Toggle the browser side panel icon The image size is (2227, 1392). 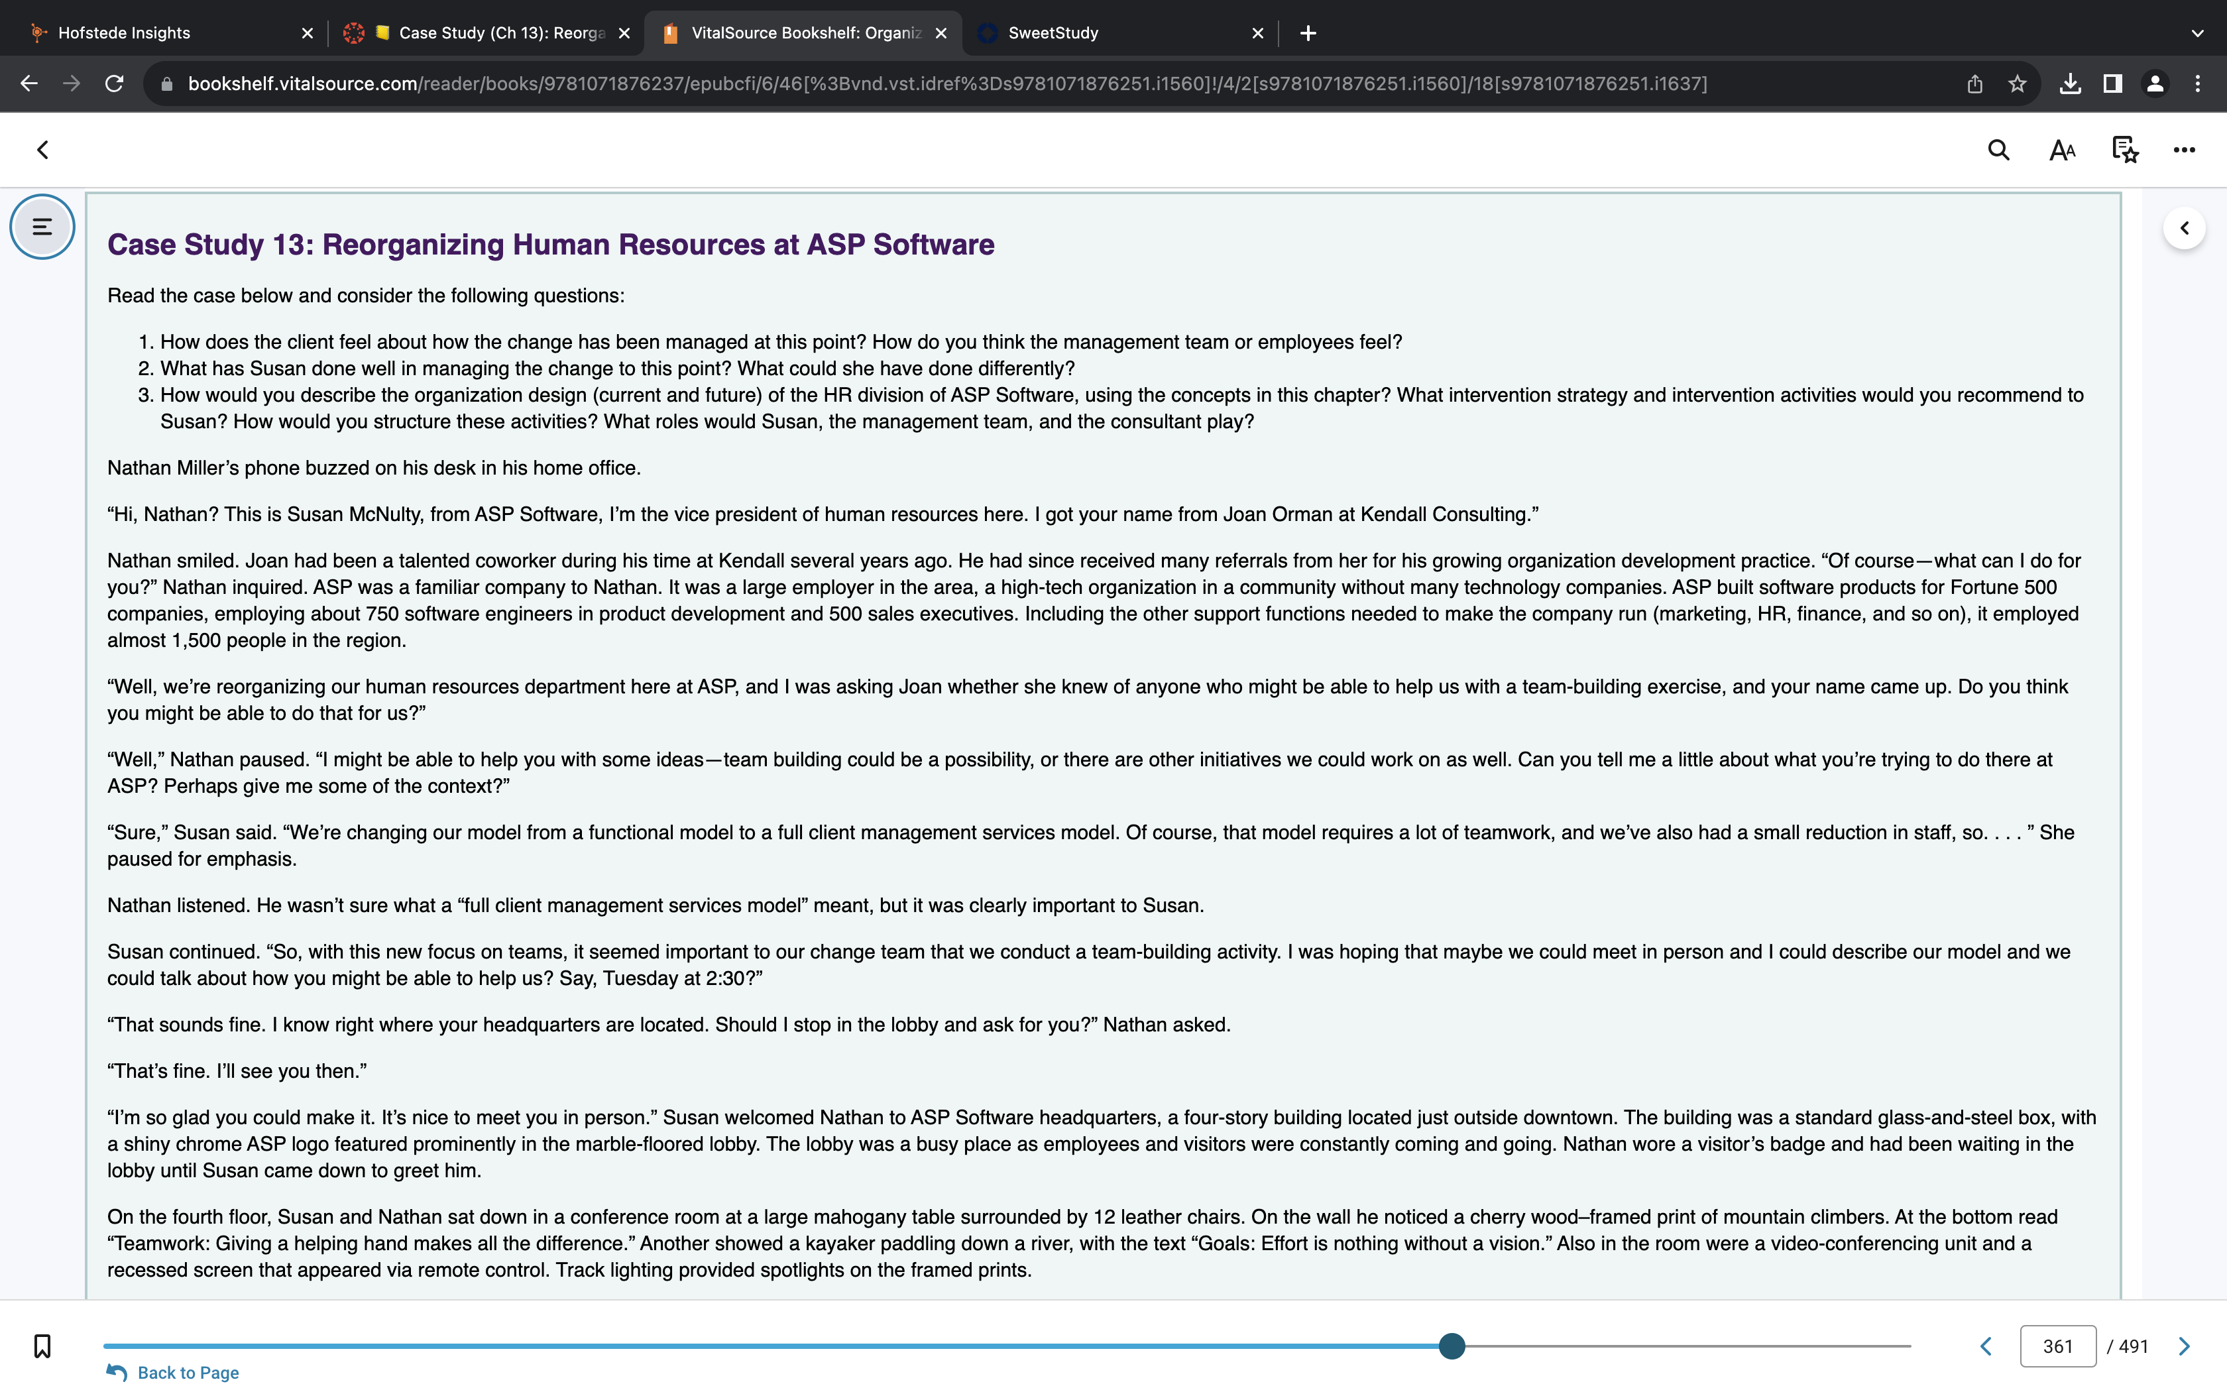point(2113,84)
